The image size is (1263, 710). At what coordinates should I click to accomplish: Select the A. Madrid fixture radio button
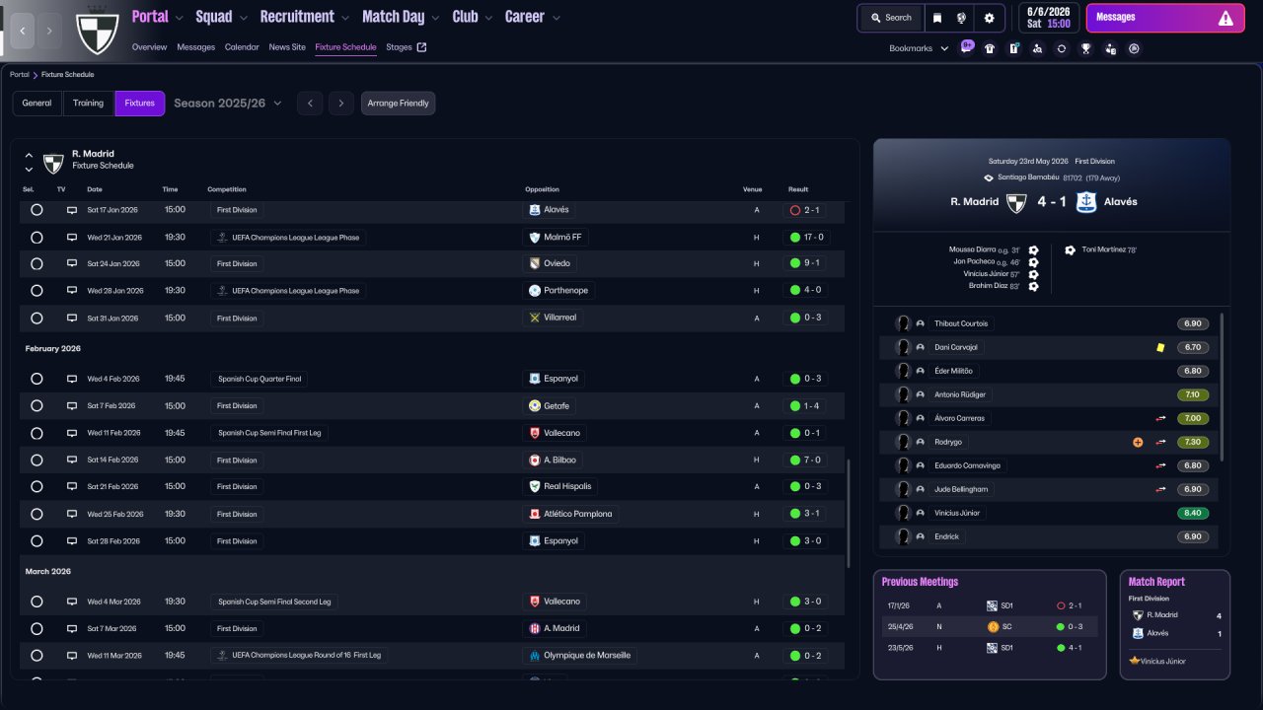click(x=37, y=629)
